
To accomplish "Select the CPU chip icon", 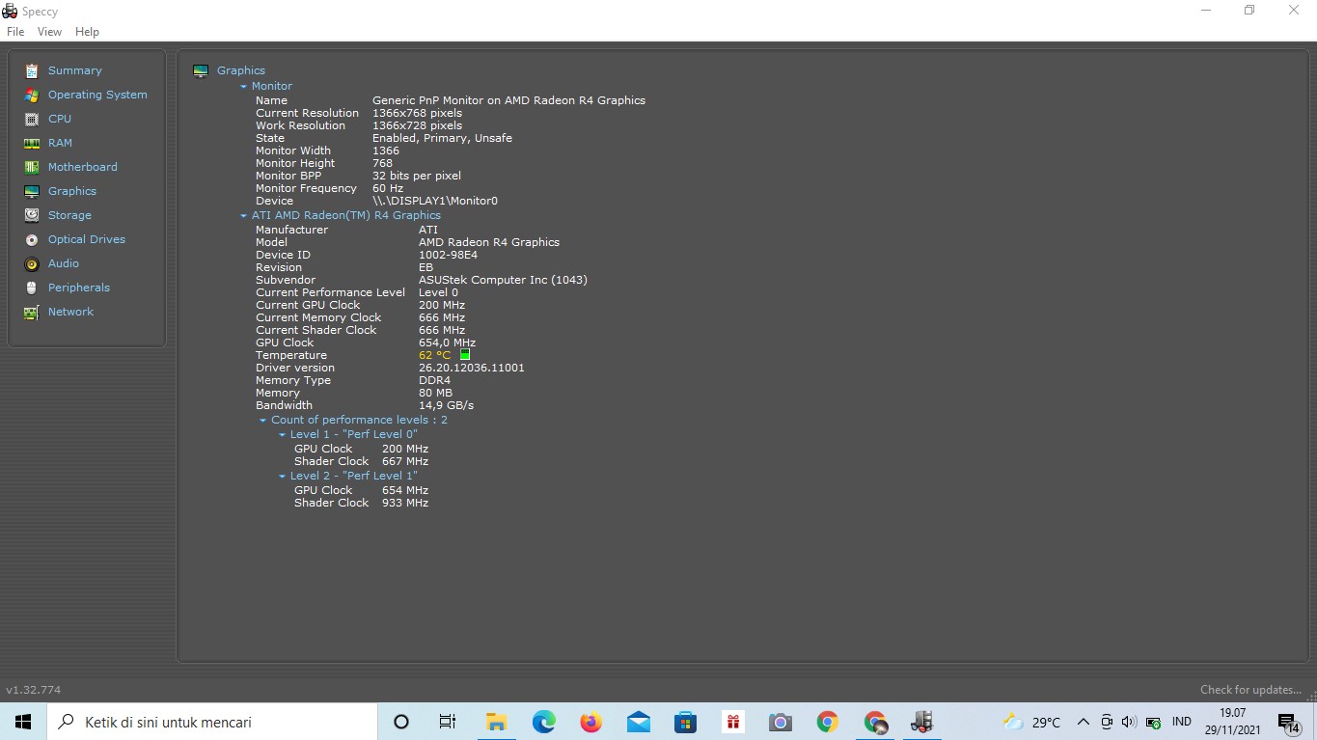I will 32,119.
